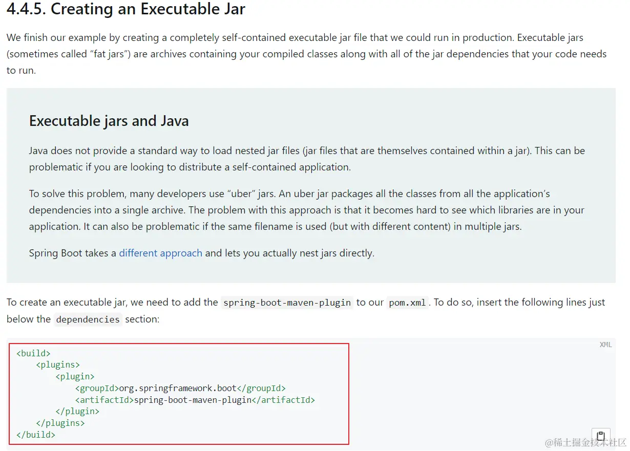Click the paragraph starting "To solve this problem"
Viewport: 630px width, 451px height.
307,210
